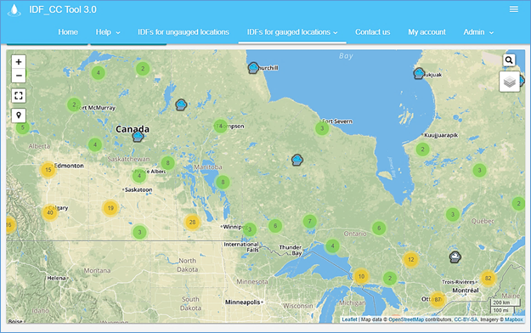The height and width of the screenshot is (333, 531).
Task: Go to the Home menu item
Action: coord(68,32)
